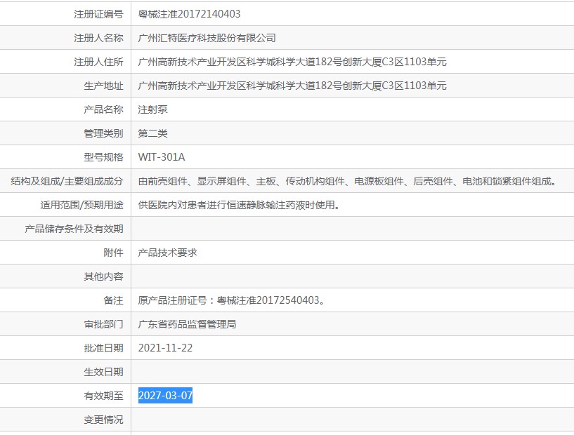Click the label 生效日期
The height and width of the screenshot is (435, 574).
click(x=103, y=372)
